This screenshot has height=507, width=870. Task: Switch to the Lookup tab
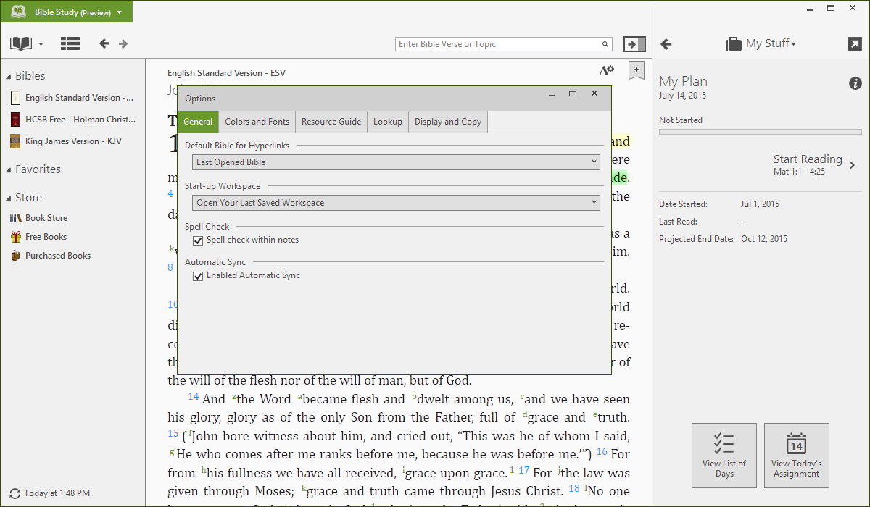(x=388, y=122)
